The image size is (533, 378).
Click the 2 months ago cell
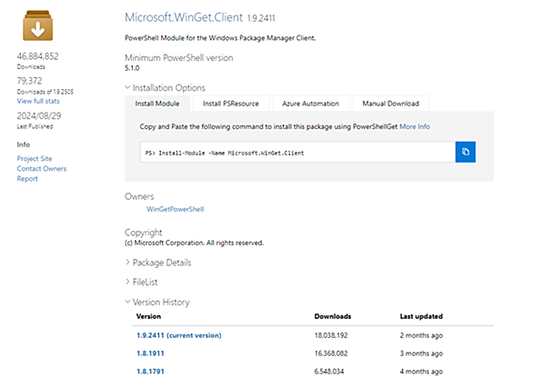tap(421, 335)
